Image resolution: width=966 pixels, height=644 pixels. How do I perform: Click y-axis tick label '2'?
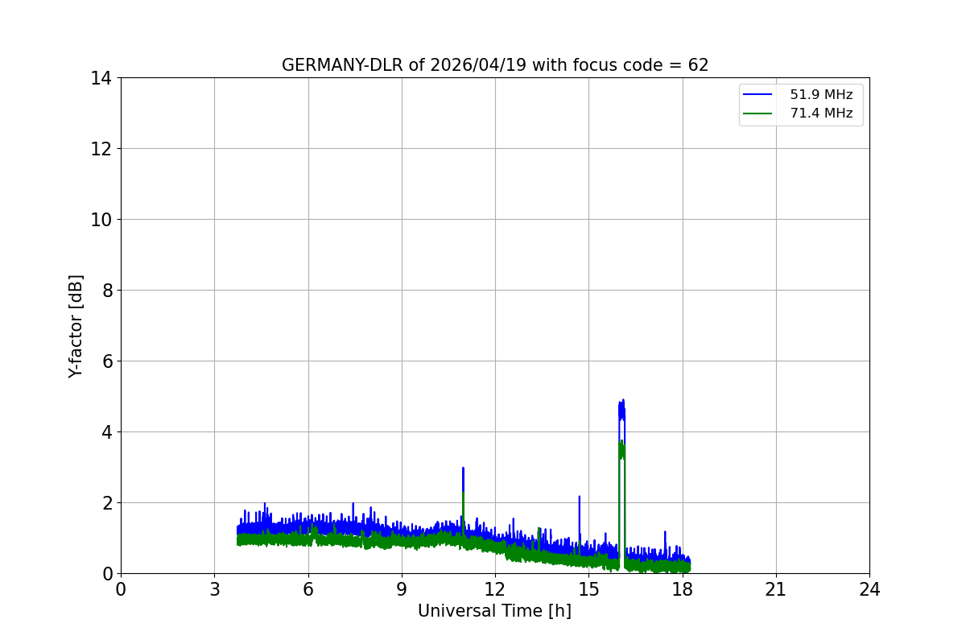[x=105, y=503]
